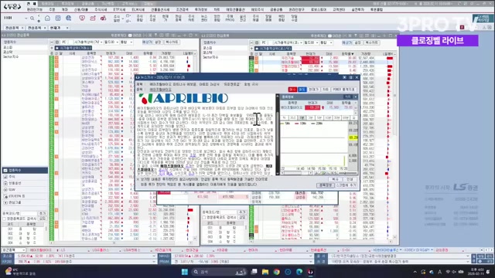Click the magnifier search icon in top toolbar
495x278 pixels.
click(32, 19)
